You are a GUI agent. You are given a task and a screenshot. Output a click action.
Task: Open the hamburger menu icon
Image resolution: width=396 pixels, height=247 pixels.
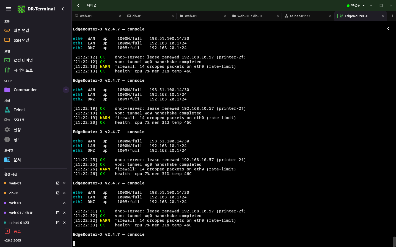pyautogui.click(x=9, y=9)
